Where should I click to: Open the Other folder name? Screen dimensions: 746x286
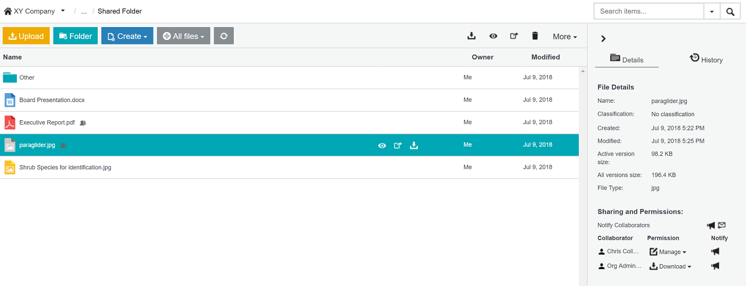point(27,78)
